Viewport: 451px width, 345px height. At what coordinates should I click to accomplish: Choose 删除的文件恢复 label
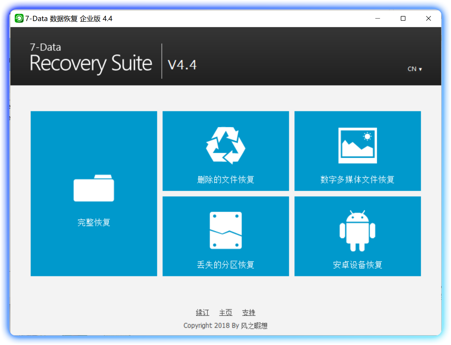tap(225, 179)
